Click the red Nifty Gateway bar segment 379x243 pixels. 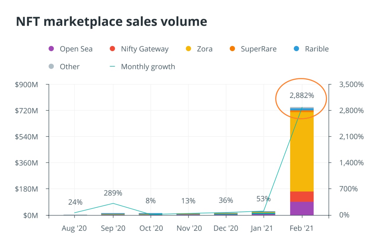pyautogui.click(x=302, y=197)
